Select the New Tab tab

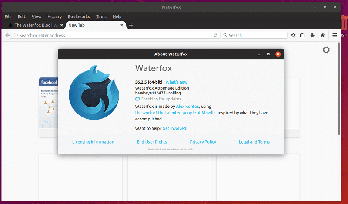coord(95,25)
